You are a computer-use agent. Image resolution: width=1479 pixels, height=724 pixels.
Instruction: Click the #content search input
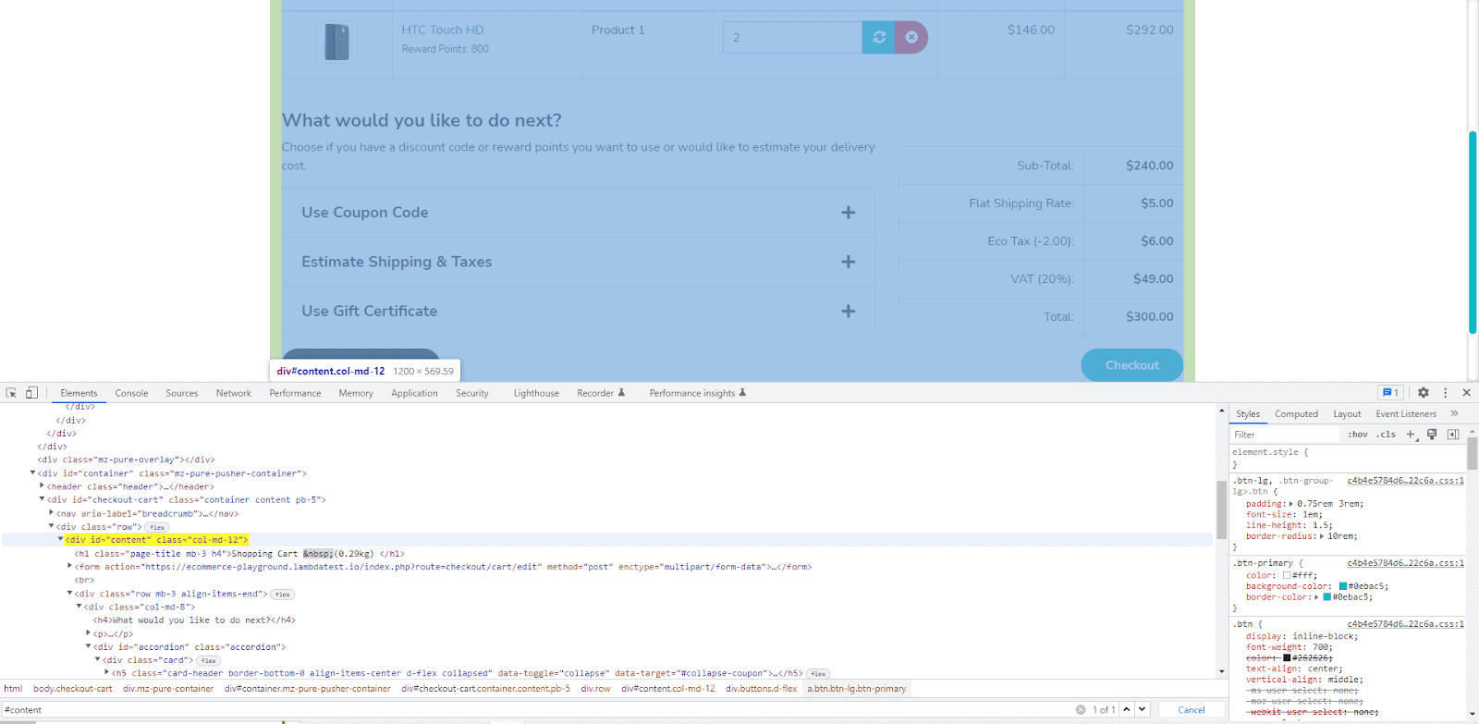538,710
